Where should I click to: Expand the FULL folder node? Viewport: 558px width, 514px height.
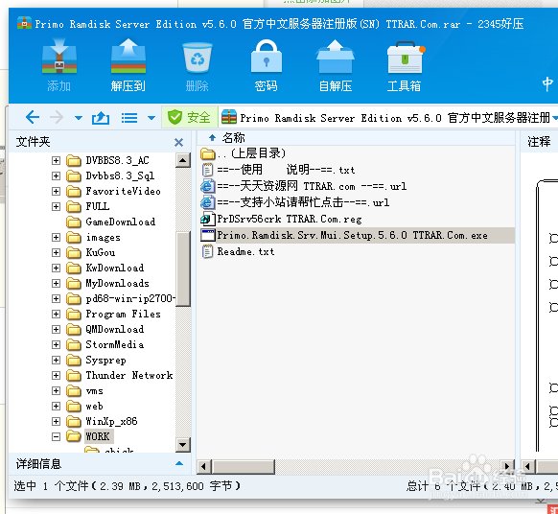(x=56, y=206)
